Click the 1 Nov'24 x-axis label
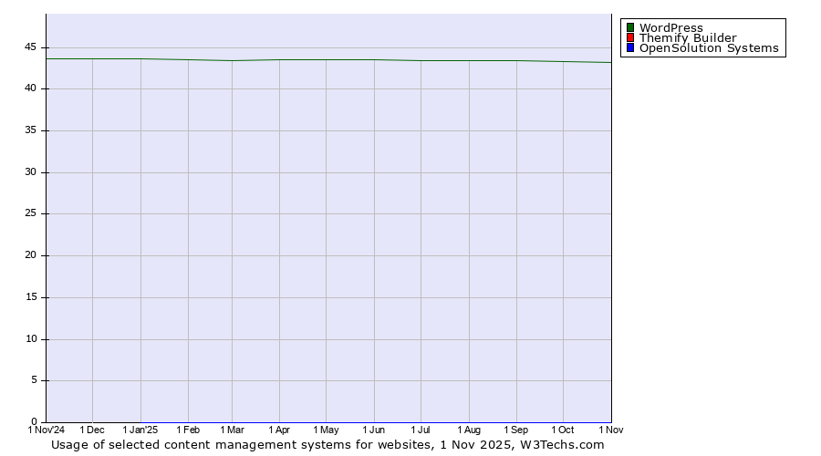821x456 pixels. 47,430
